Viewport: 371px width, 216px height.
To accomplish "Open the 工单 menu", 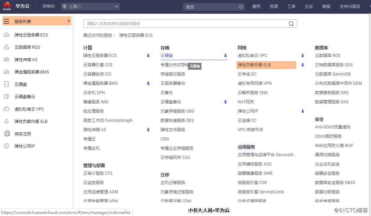I will 291,7.
